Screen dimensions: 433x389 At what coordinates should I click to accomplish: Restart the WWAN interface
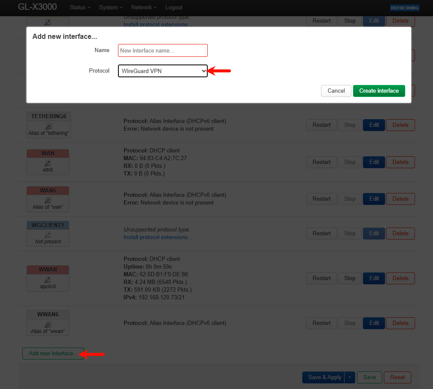pos(321,278)
